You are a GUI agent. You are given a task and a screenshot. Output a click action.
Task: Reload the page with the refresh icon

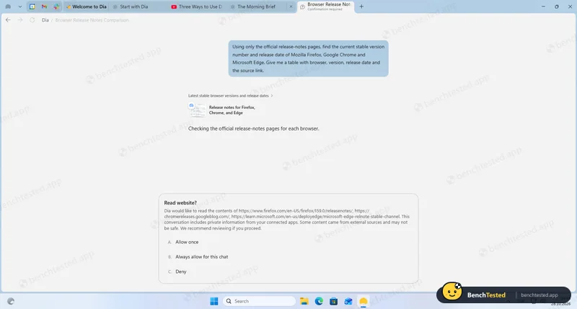32,20
